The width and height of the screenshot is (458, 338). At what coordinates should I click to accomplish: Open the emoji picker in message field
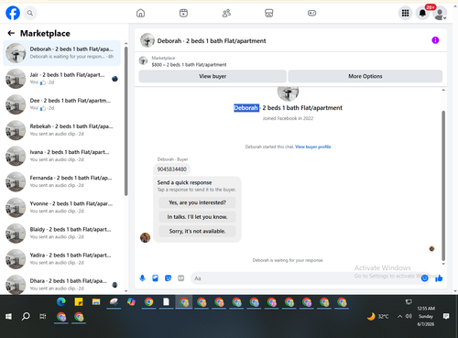pyautogui.click(x=424, y=278)
